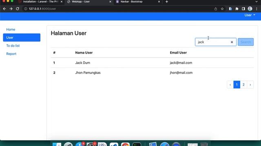Click the site info icon in address bar

click(25, 9)
